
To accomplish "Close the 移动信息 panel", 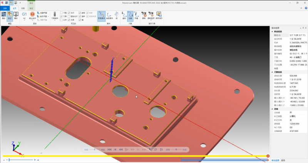I will pos(306,28).
